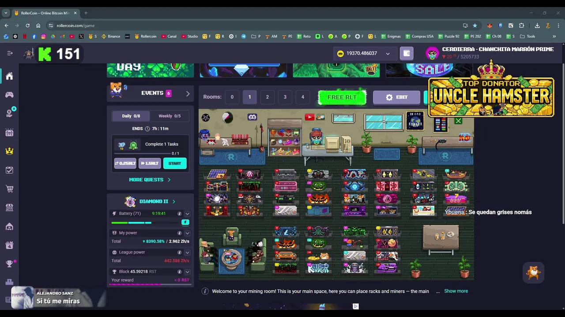Expand the Block reward section chevron
Viewport: 565px width, 317px height.
point(187,272)
